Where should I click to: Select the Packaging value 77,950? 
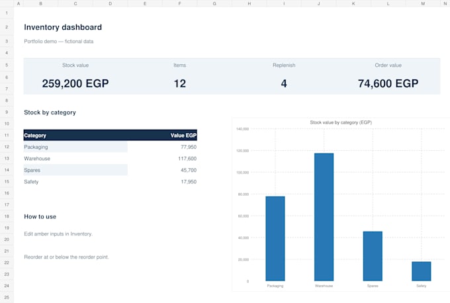189,147
